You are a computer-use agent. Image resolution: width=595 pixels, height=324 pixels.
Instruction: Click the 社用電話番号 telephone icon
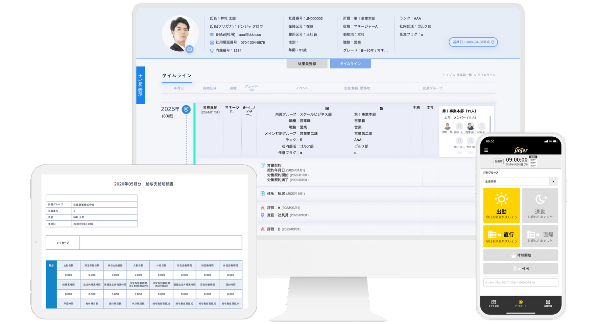[212, 43]
